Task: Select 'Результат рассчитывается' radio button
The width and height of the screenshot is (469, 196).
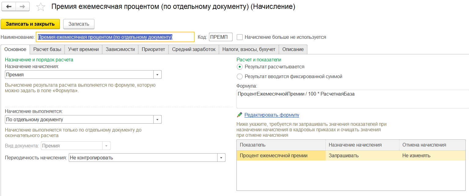Action: 240,67
